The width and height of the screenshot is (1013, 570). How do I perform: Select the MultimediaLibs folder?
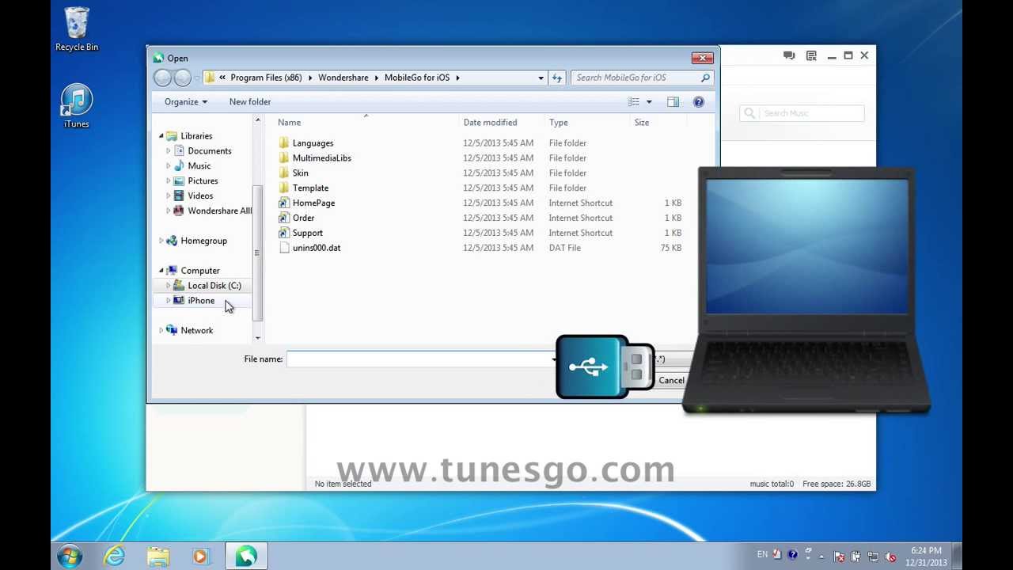321,158
